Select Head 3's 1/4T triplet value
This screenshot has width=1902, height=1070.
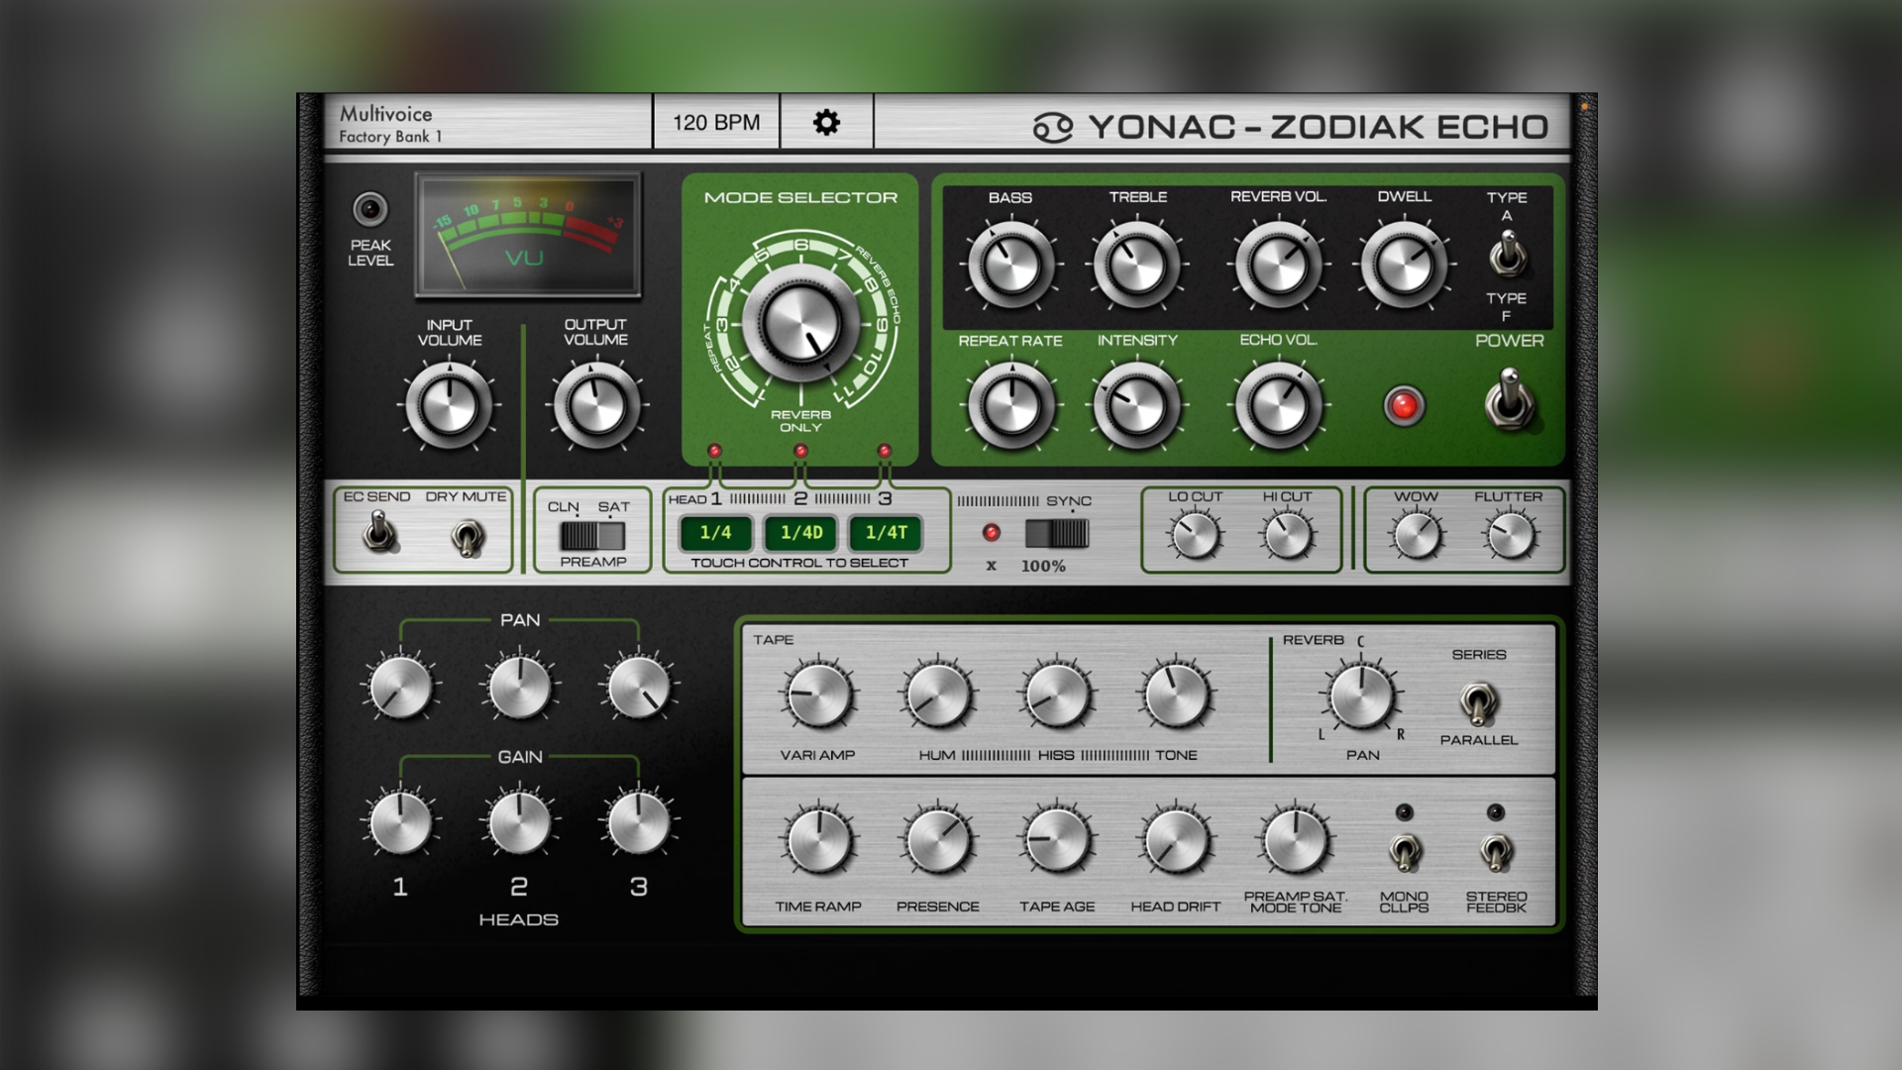pos(885,533)
